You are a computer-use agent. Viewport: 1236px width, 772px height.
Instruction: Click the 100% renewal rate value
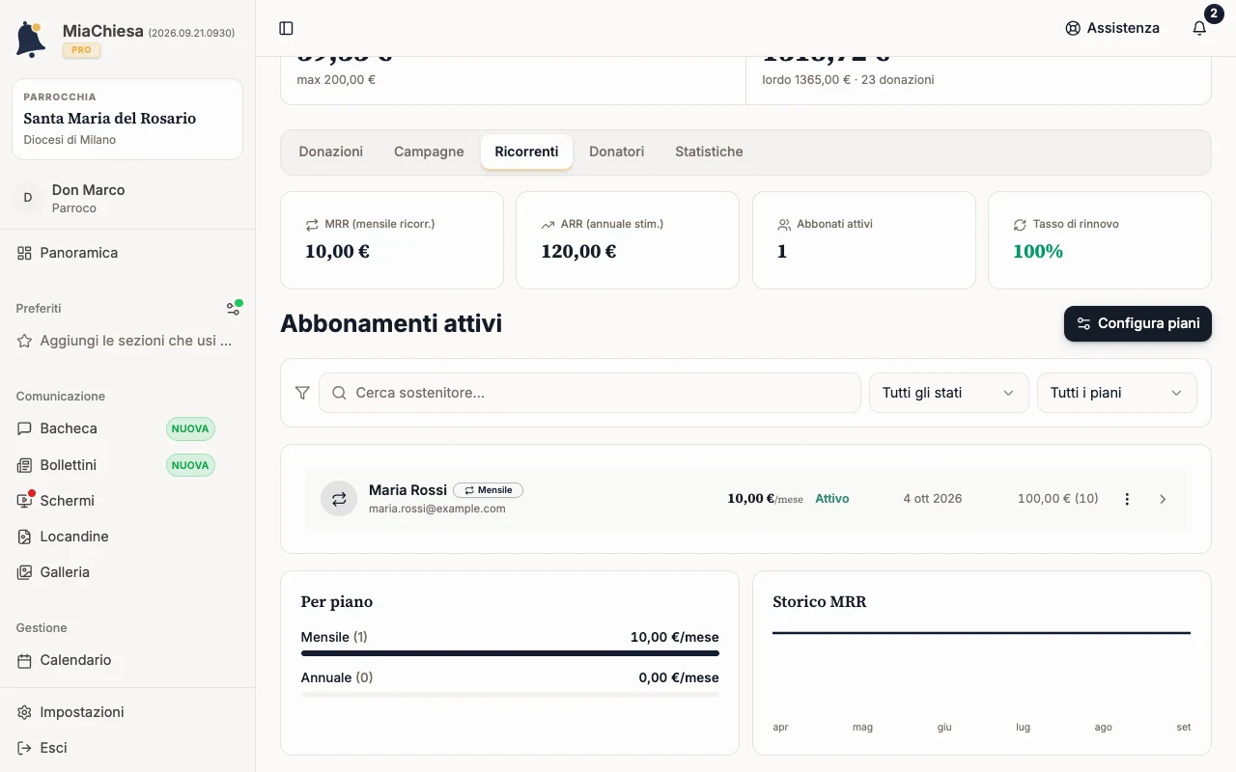[x=1038, y=252]
